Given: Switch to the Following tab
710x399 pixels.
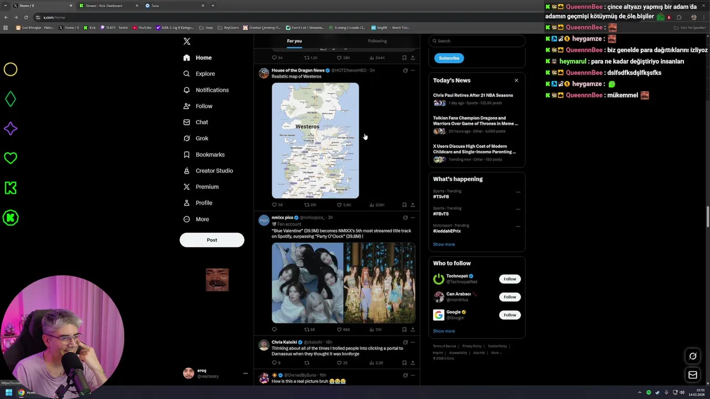Looking at the screenshot, I should click(377, 41).
